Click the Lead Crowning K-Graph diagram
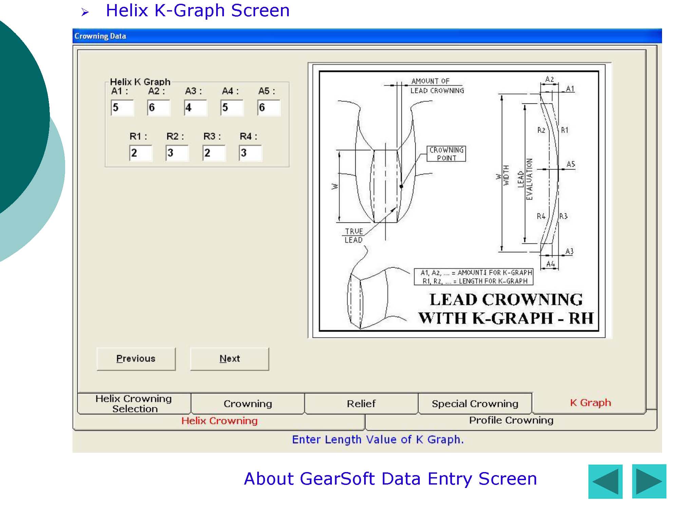 coord(459,201)
